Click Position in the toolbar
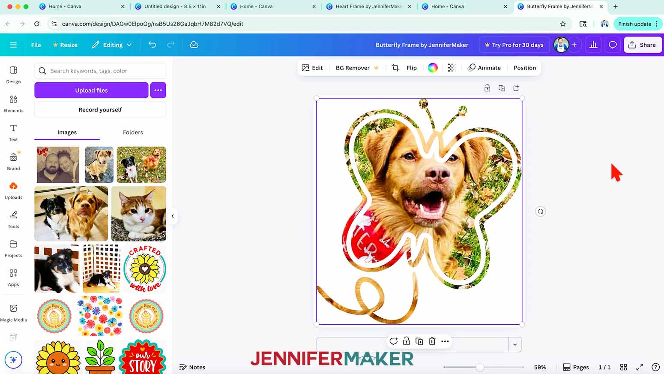The image size is (664, 374). (x=525, y=68)
